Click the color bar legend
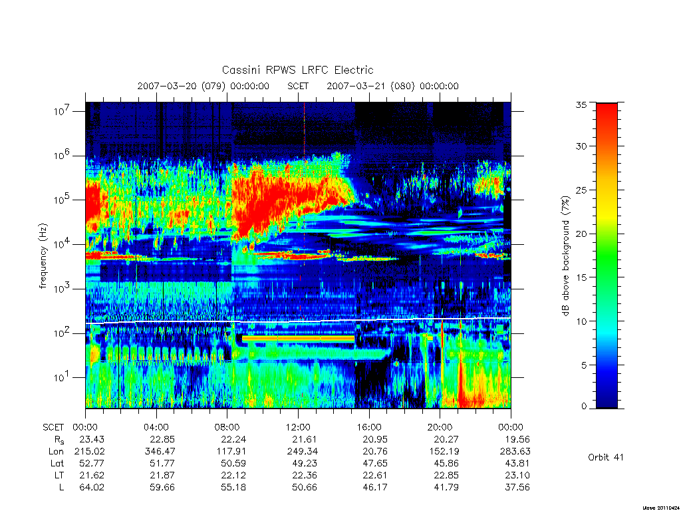This screenshot has height=511, width=681. point(607,255)
